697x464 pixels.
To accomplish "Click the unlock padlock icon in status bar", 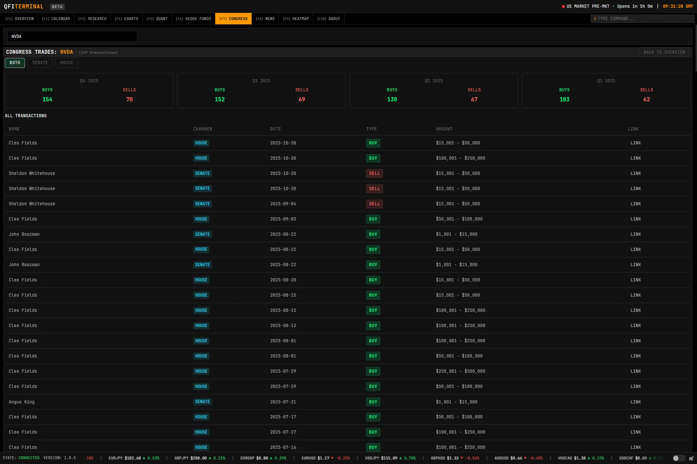I will [691, 458].
